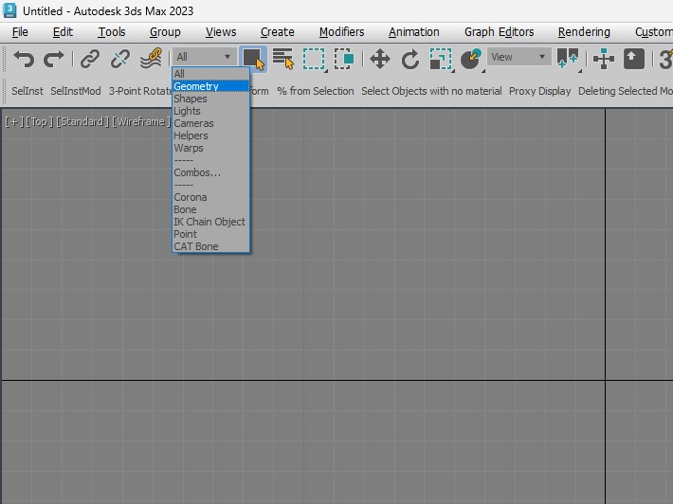Click the Redo arrow icon

click(54, 59)
